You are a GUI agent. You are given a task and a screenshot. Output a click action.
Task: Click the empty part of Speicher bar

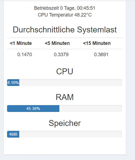pyautogui.click(x=71, y=134)
